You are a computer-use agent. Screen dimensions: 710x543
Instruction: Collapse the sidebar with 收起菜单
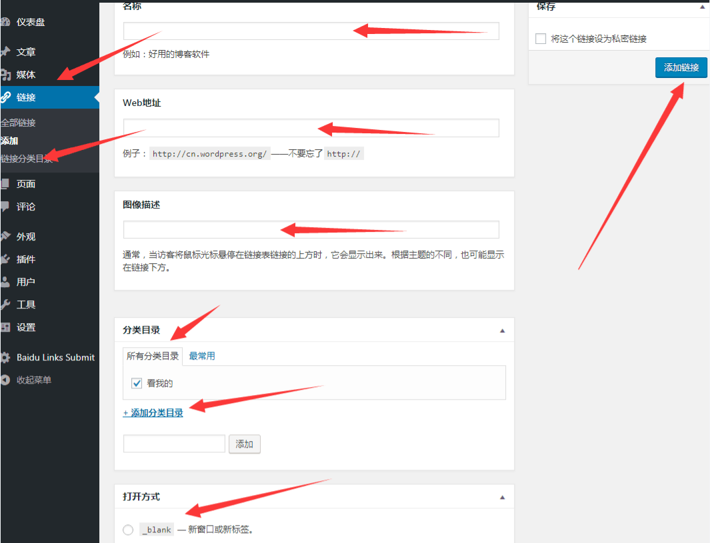[x=33, y=380]
